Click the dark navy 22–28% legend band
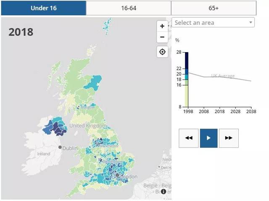This screenshot has width=269, height=201. coord(186,60)
